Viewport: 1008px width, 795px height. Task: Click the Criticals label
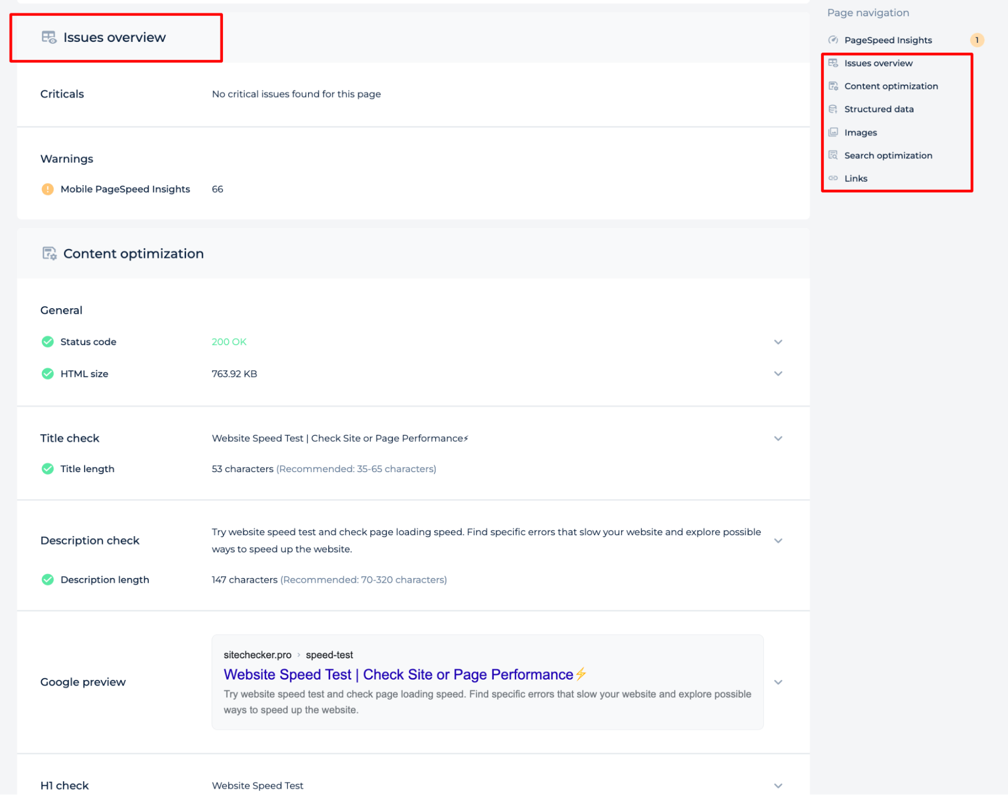[x=62, y=94]
